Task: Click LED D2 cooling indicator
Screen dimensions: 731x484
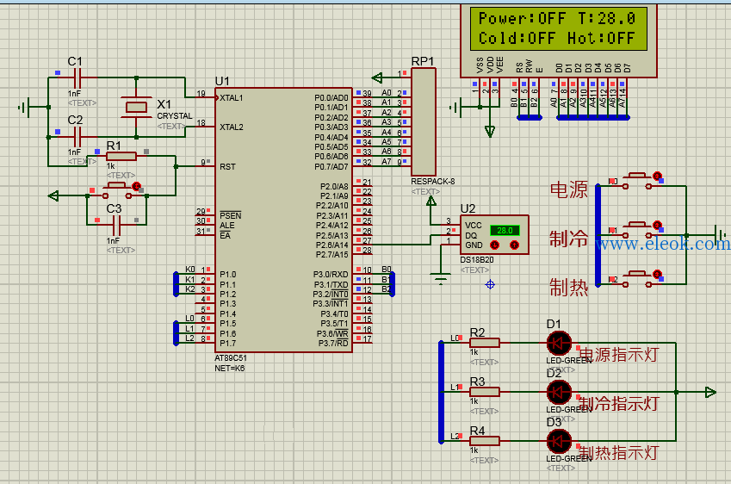Action: [559, 393]
